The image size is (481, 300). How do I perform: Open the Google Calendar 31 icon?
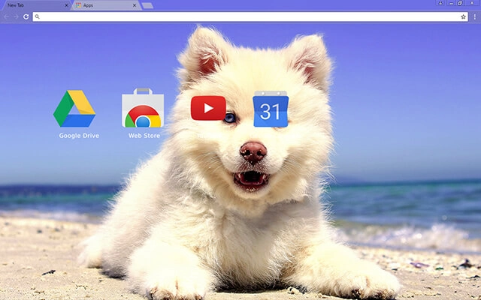click(x=271, y=109)
